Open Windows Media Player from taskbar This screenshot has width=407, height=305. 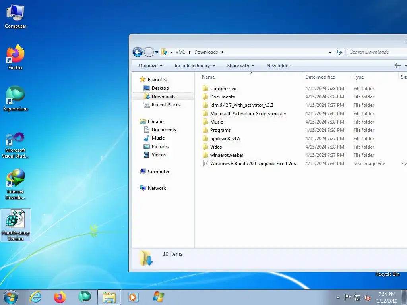[134, 297]
